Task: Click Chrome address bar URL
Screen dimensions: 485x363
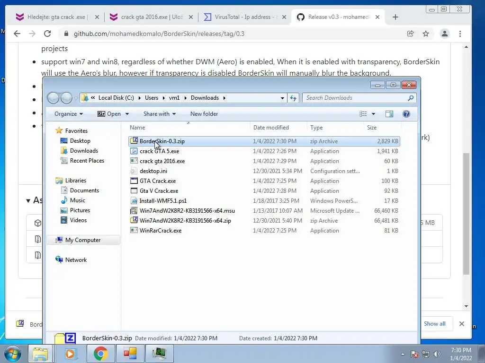Action: tap(159, 34)
